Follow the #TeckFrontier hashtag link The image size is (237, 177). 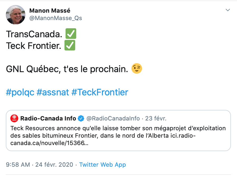coord(100,92)
